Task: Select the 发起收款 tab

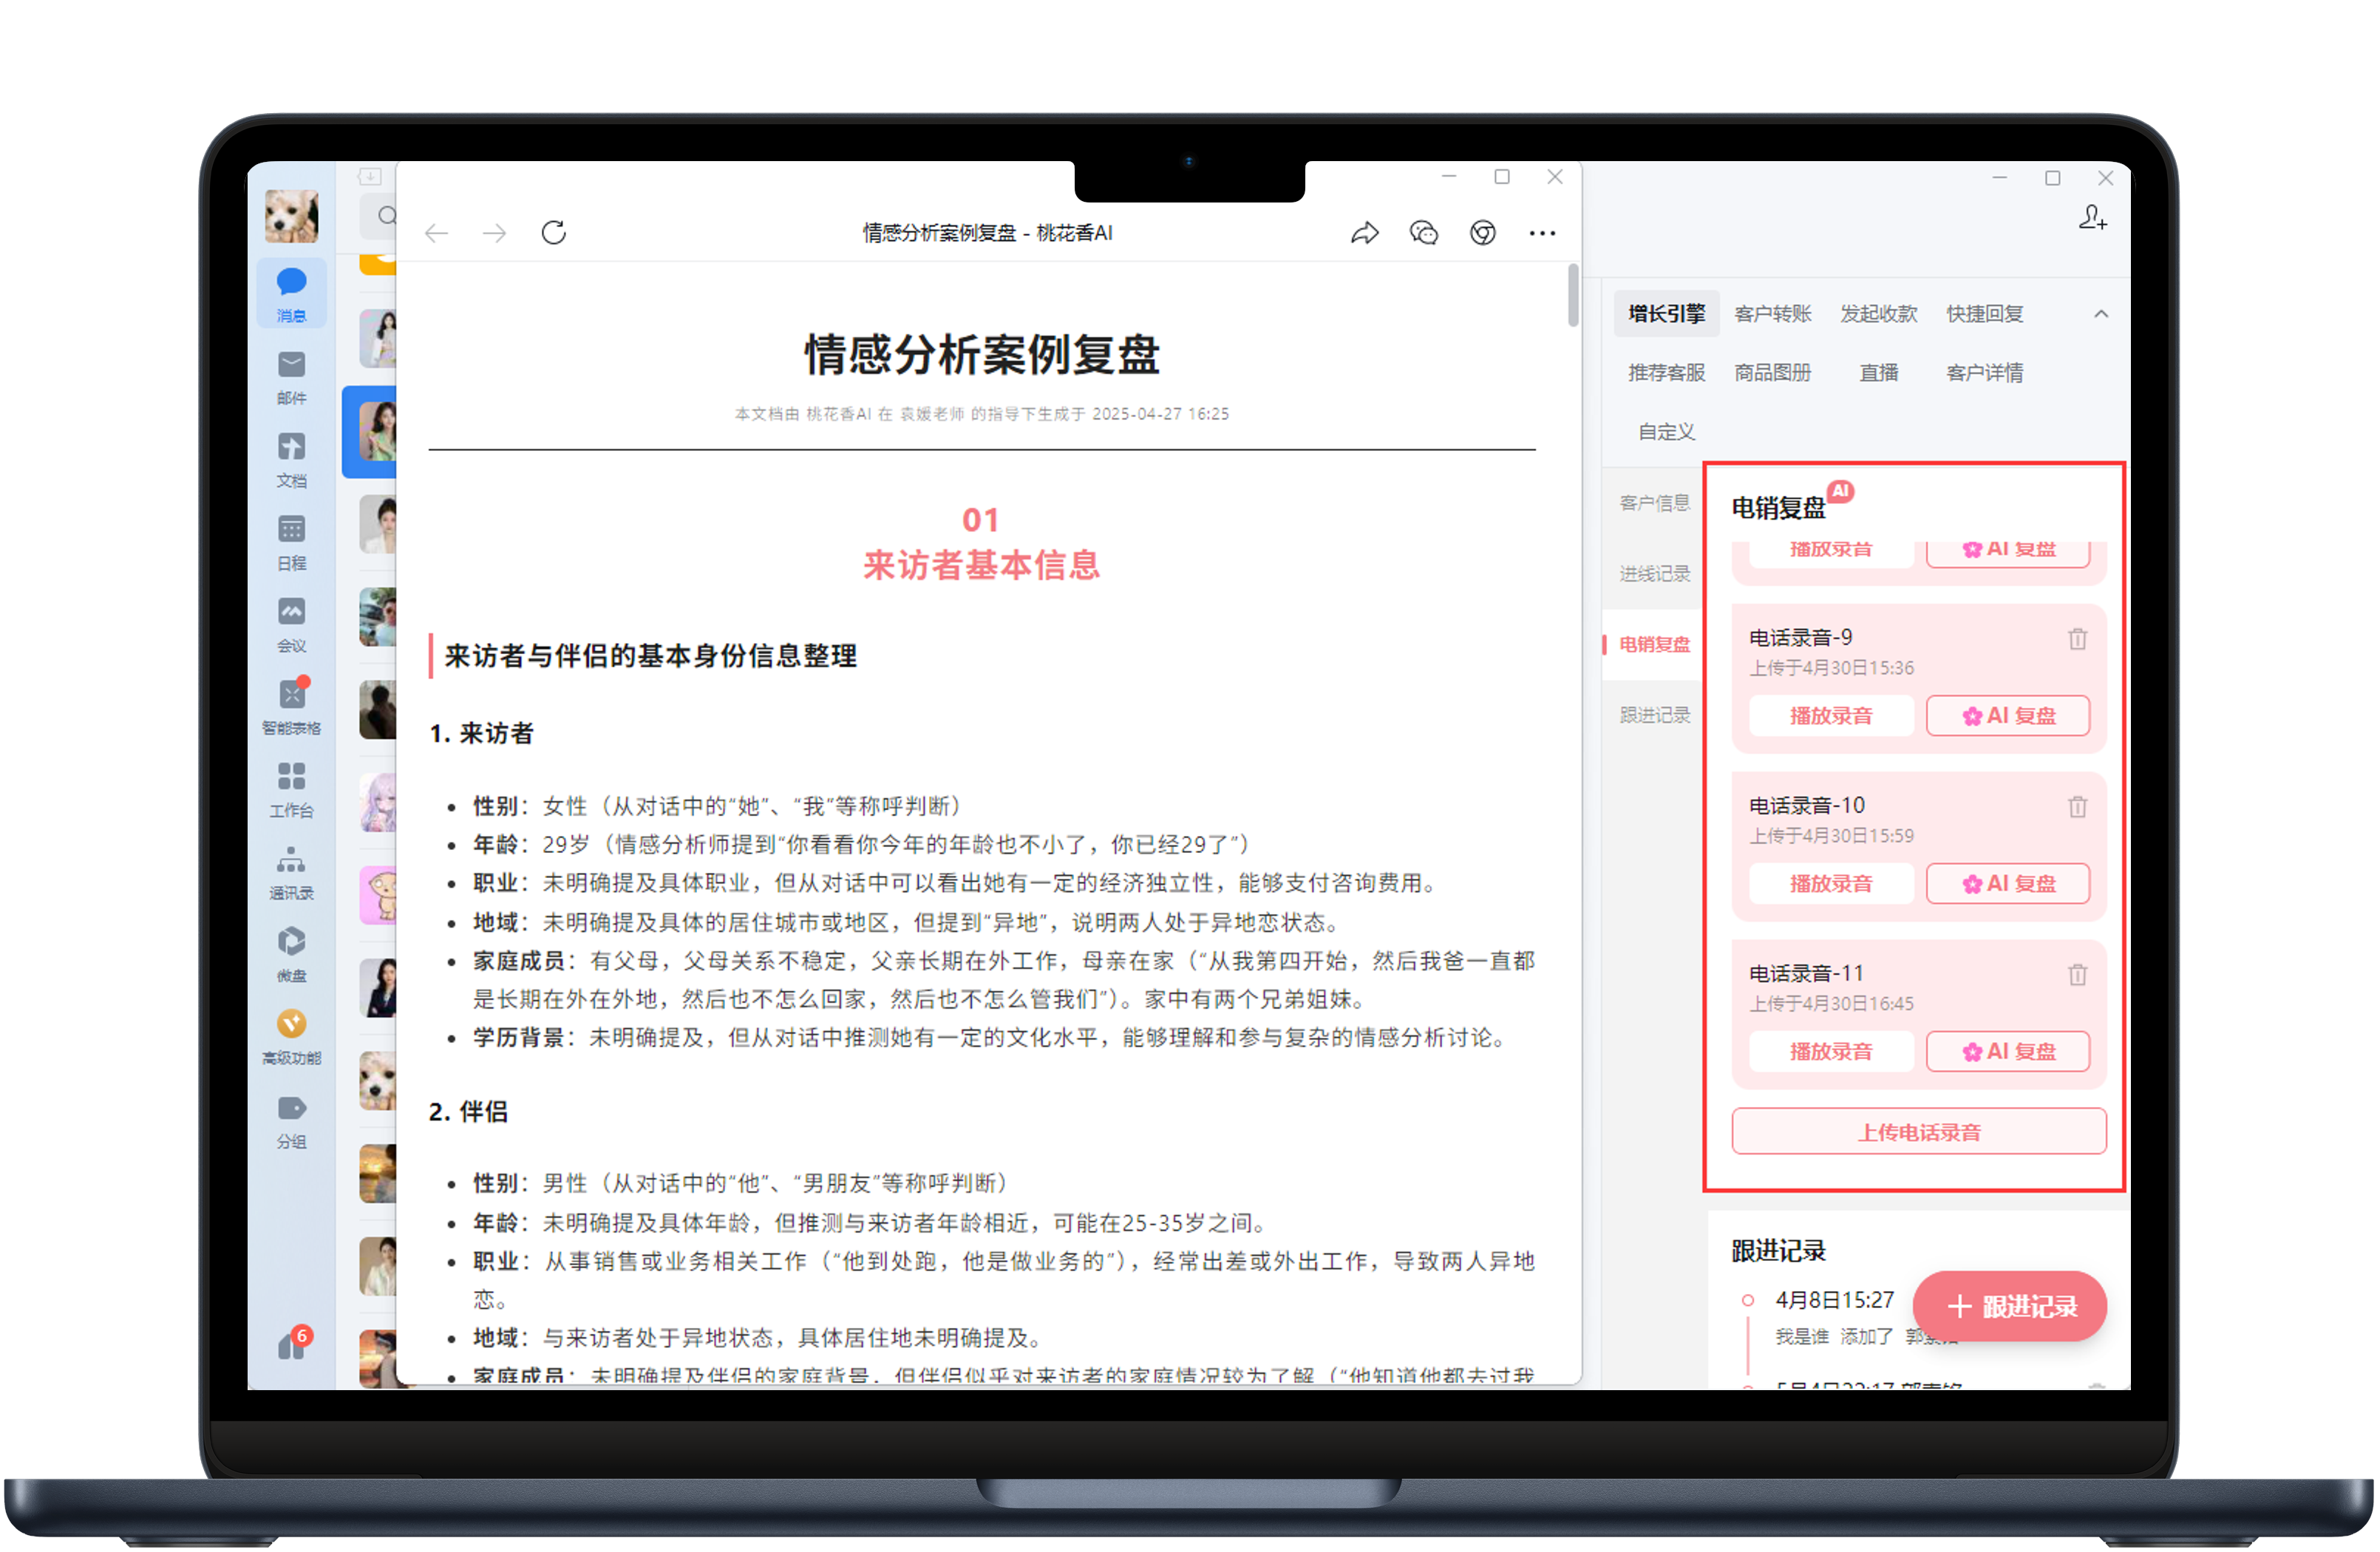Action: click(1879, 314)
